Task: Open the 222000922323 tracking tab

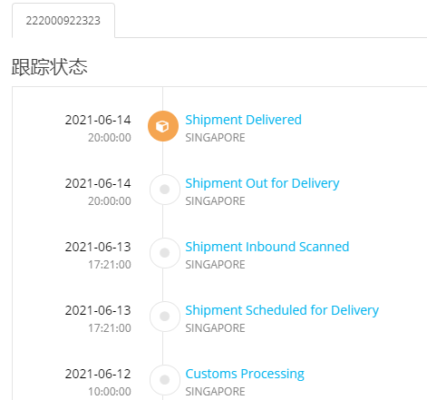Action: 63,21
